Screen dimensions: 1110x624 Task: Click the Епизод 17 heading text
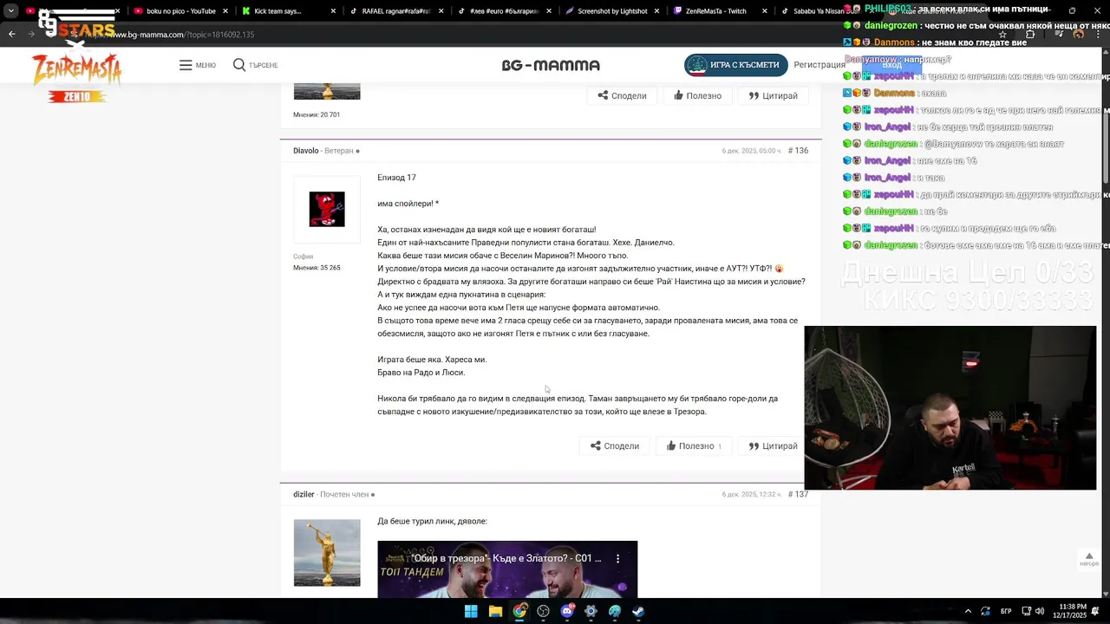[x=396, y=178]
